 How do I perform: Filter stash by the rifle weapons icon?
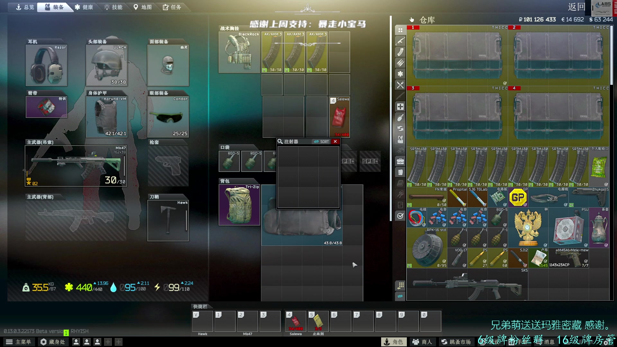400,41
